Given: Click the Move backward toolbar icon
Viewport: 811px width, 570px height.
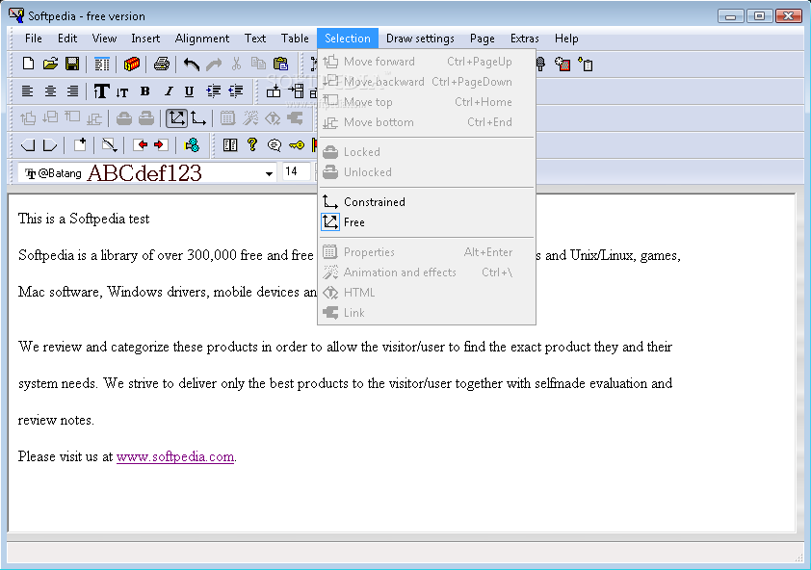Looking at the screenshot, I should (50, 117).
